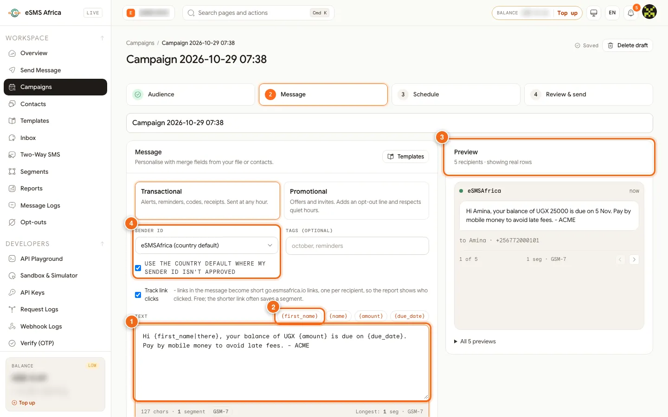
Task: Uncheck the Track link clicks checkbox
Action: click(138, 295)
